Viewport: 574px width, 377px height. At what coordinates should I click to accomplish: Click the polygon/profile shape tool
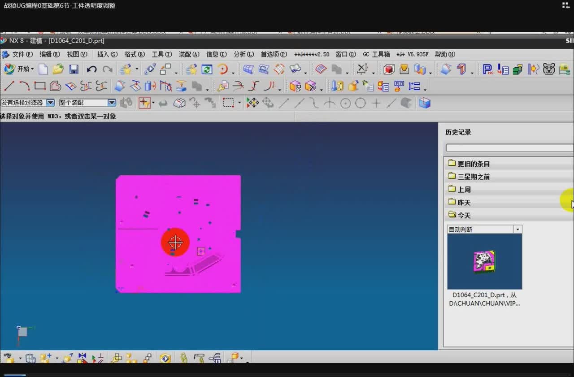point(55,86)
